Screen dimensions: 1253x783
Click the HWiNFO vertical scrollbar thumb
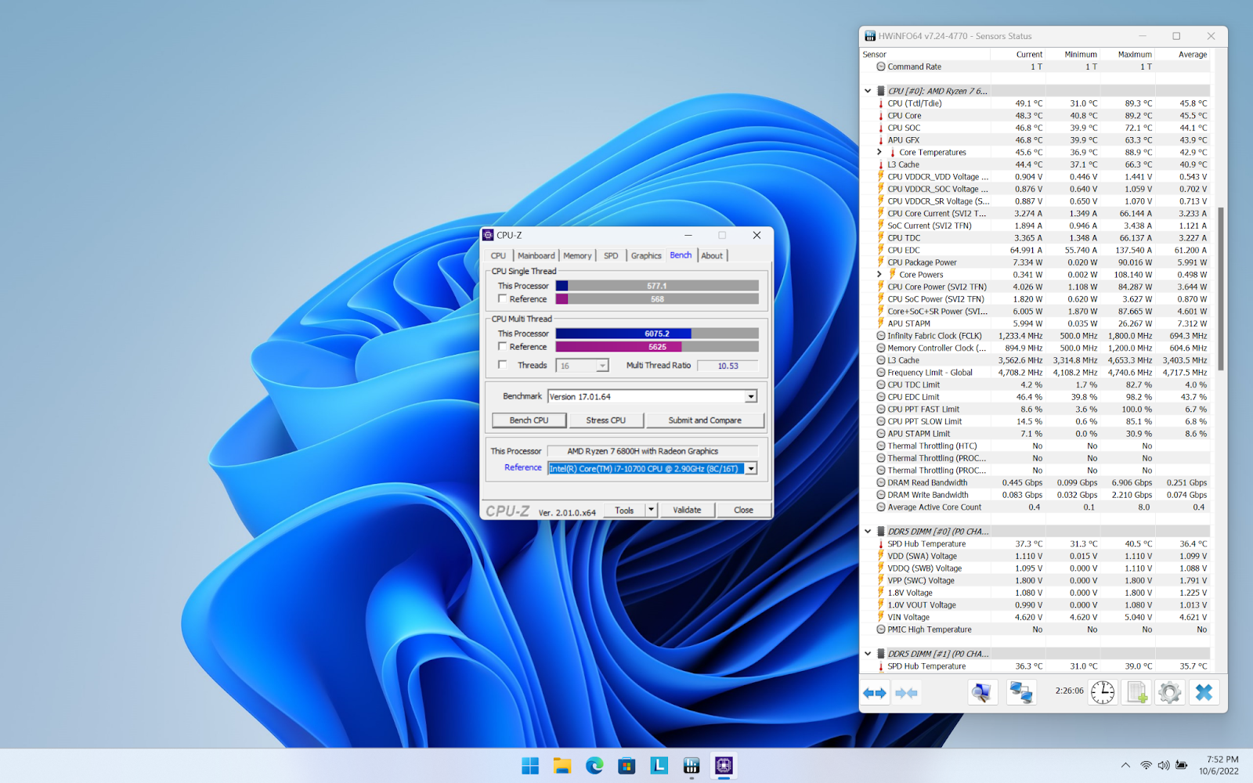click(1220, 288)
